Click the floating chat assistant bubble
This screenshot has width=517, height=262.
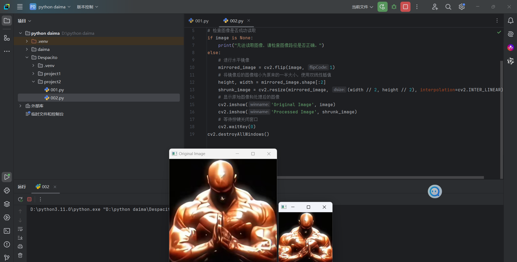click(435, 191)
